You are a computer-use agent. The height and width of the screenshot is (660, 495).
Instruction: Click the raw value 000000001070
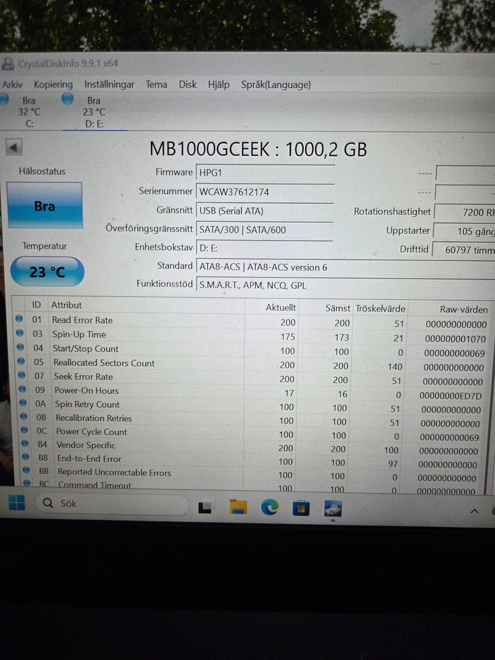(x=455, y=339)
